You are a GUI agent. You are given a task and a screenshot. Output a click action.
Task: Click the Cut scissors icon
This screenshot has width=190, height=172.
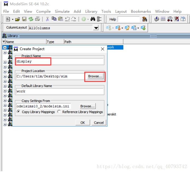tap(48, 19)
